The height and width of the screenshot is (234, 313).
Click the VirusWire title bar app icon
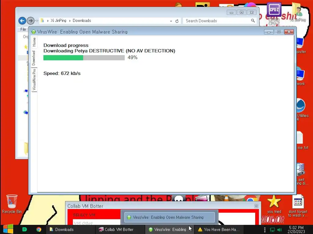point(34,32)
